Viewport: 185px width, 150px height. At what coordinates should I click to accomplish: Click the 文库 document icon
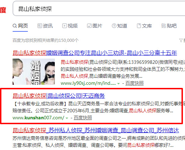point(139,26)
